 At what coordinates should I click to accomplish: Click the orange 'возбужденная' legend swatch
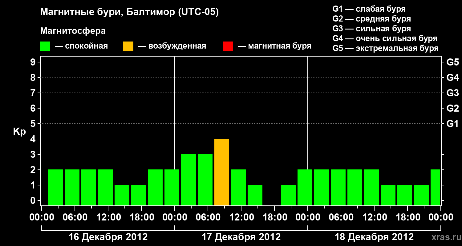pos(128,46)
